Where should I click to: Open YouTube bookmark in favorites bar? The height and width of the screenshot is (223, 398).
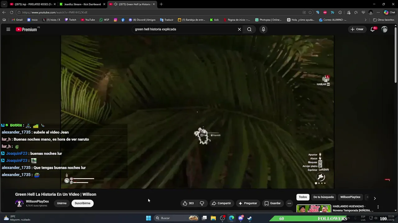tap(88, 20)
